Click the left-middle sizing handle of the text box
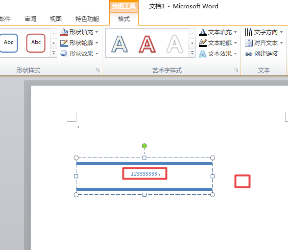Screen dimensions: 288x250 click(76, 176)
